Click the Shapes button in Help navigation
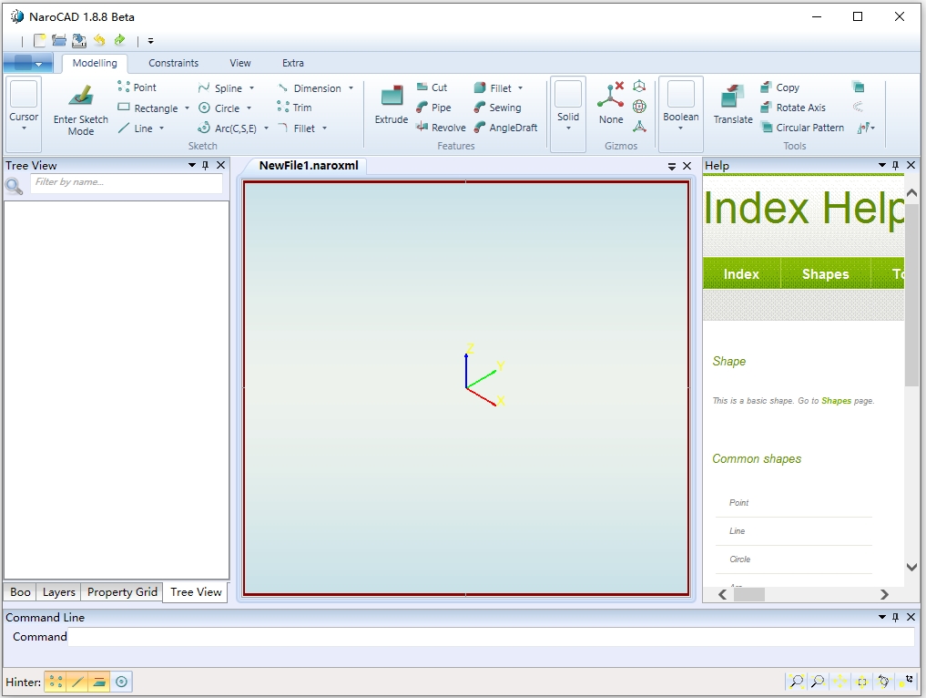The width and height of the screenshot is (926, 698). (825, 273)
